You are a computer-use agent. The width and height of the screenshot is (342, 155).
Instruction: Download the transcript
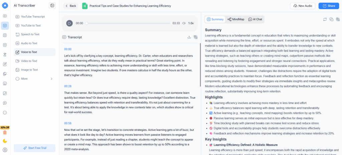[189, 37]
